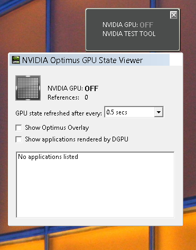Enable Show Optimus Overlay checkbox

pyautogui.click(x=18, y=128)
